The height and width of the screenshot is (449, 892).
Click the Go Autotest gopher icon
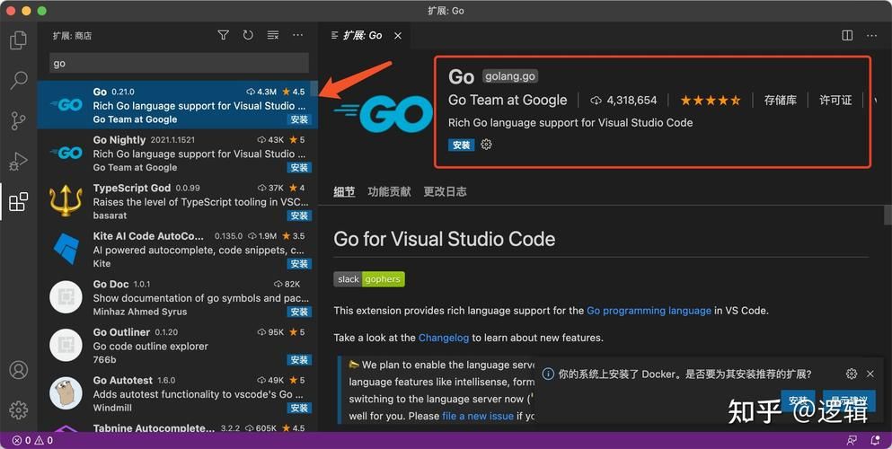click(x=66, y=393)
